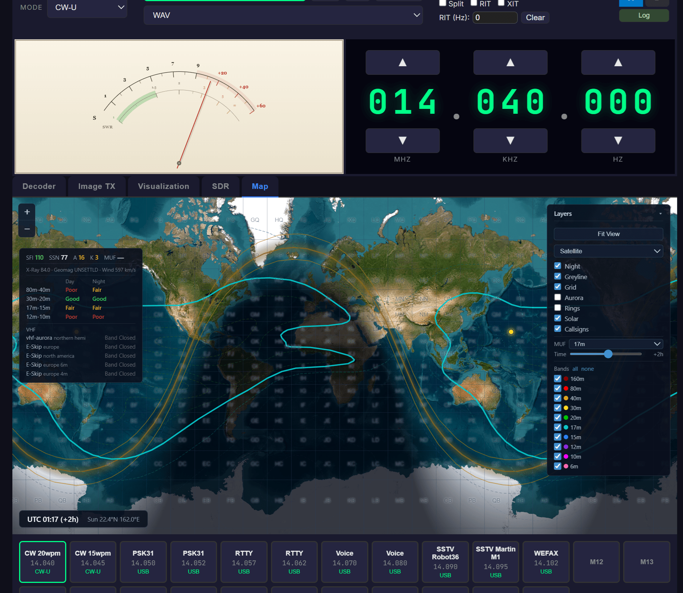683x593 pixels.
Task: Uncheck the 30m band
Action: (x=558, y=407)
